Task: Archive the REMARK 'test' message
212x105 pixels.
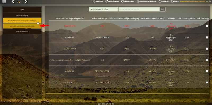Action: click(207, 60)
